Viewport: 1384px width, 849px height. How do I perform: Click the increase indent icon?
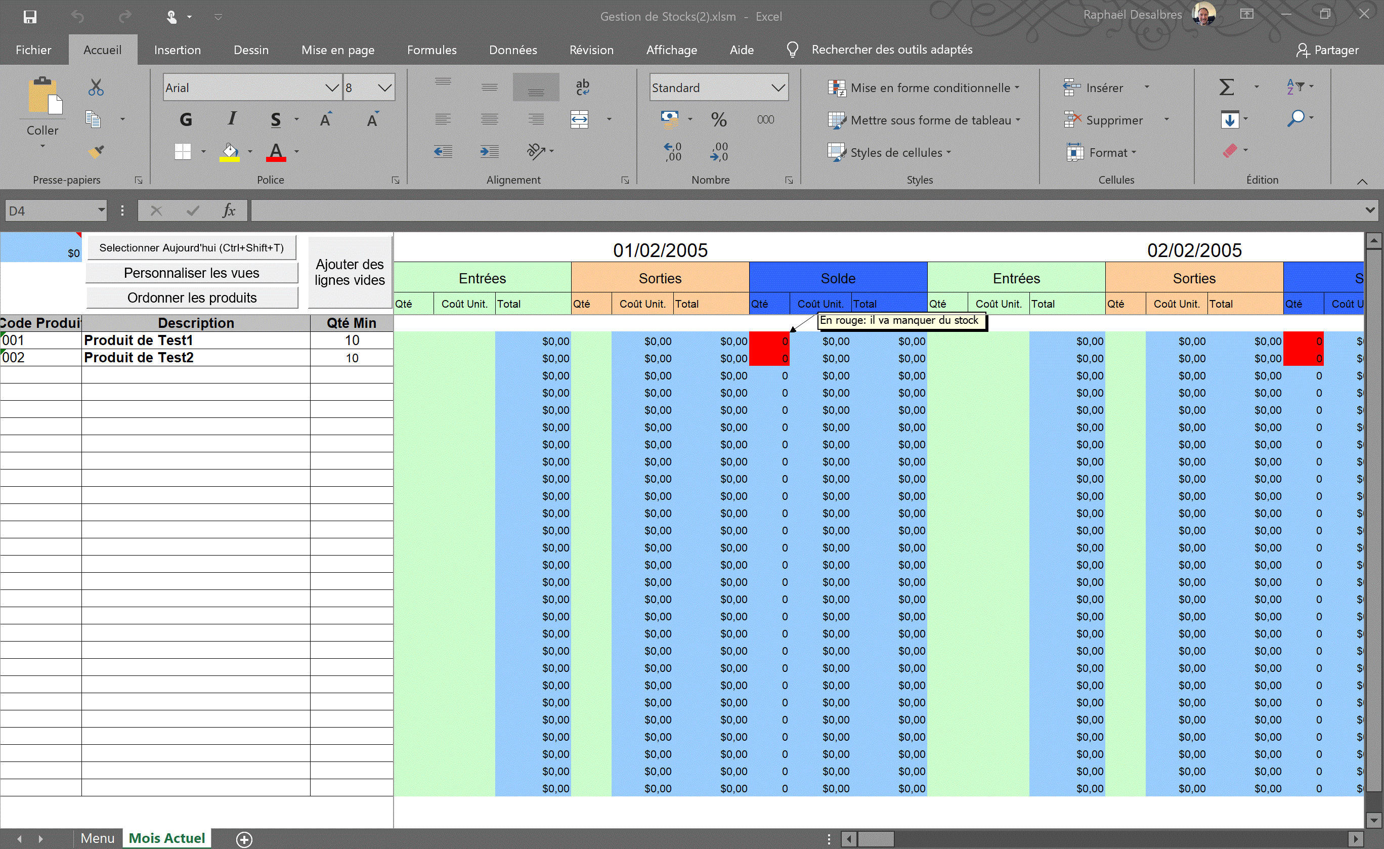pos(489,151)
